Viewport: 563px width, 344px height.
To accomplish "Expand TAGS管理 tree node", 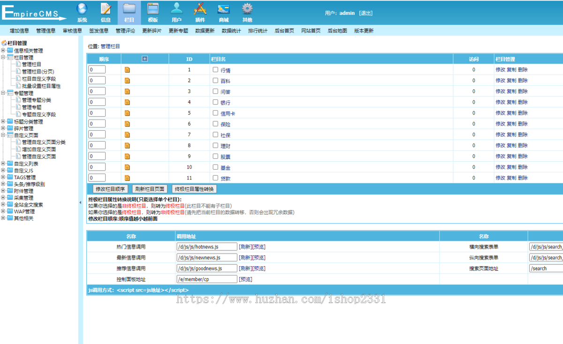I will pos(3,178).
